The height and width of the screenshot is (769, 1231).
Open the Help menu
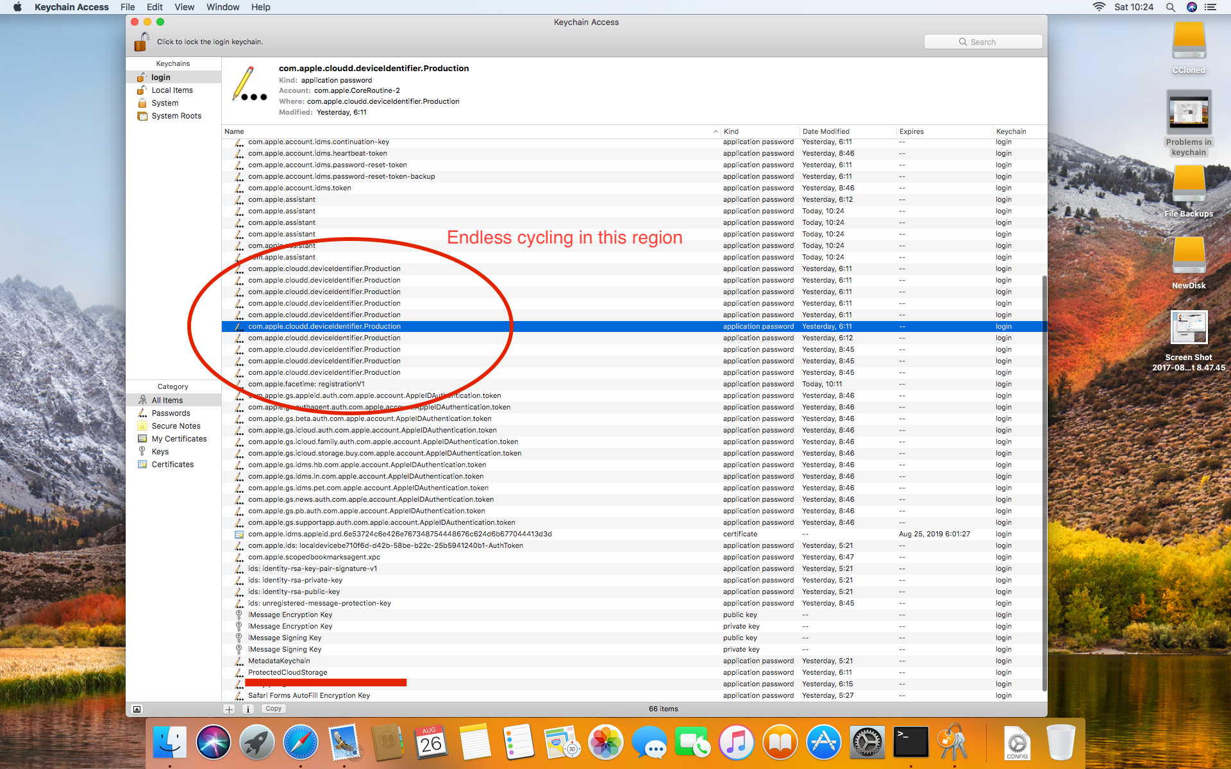[260, 7]
